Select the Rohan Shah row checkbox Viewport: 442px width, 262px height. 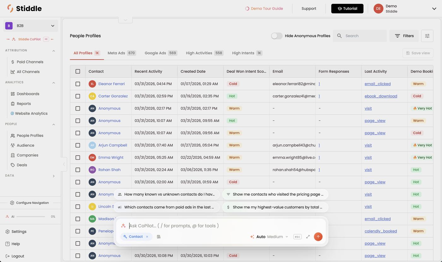(78, 170)
